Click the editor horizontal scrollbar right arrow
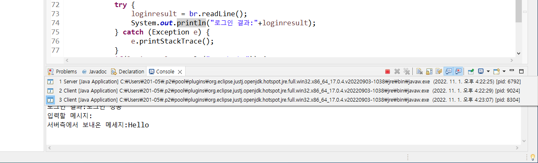 click(x=512, y=60)
